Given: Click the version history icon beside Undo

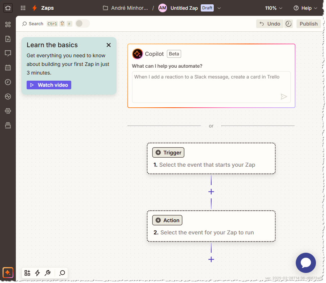Looking at the screenshot, I should [289, 24].
